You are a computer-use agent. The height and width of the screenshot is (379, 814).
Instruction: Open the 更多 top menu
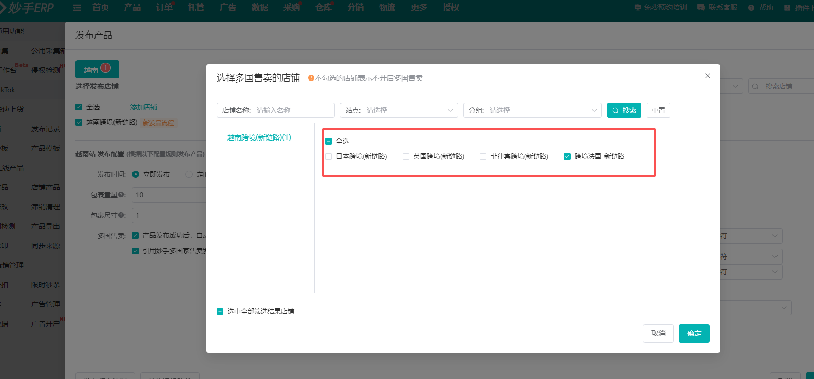419,8
